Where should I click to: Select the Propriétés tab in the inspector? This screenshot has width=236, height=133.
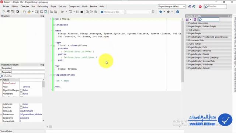(7, 72)
